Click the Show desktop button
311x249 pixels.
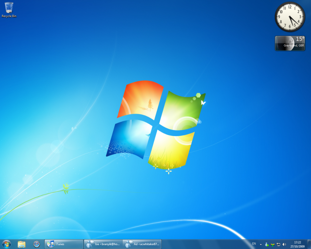click(x=309, y=244)
